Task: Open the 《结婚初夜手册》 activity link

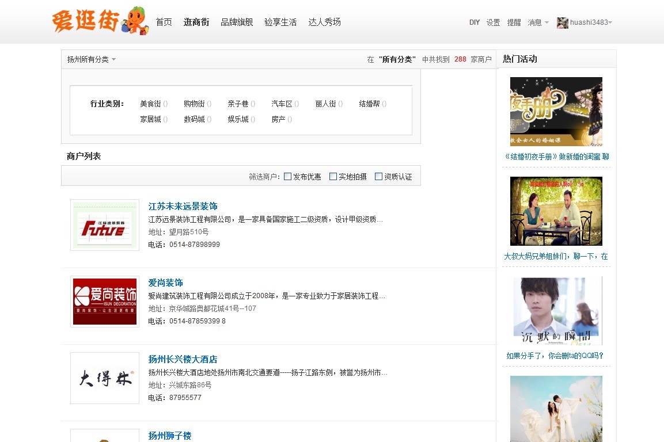Action: (x=556, y=157)
